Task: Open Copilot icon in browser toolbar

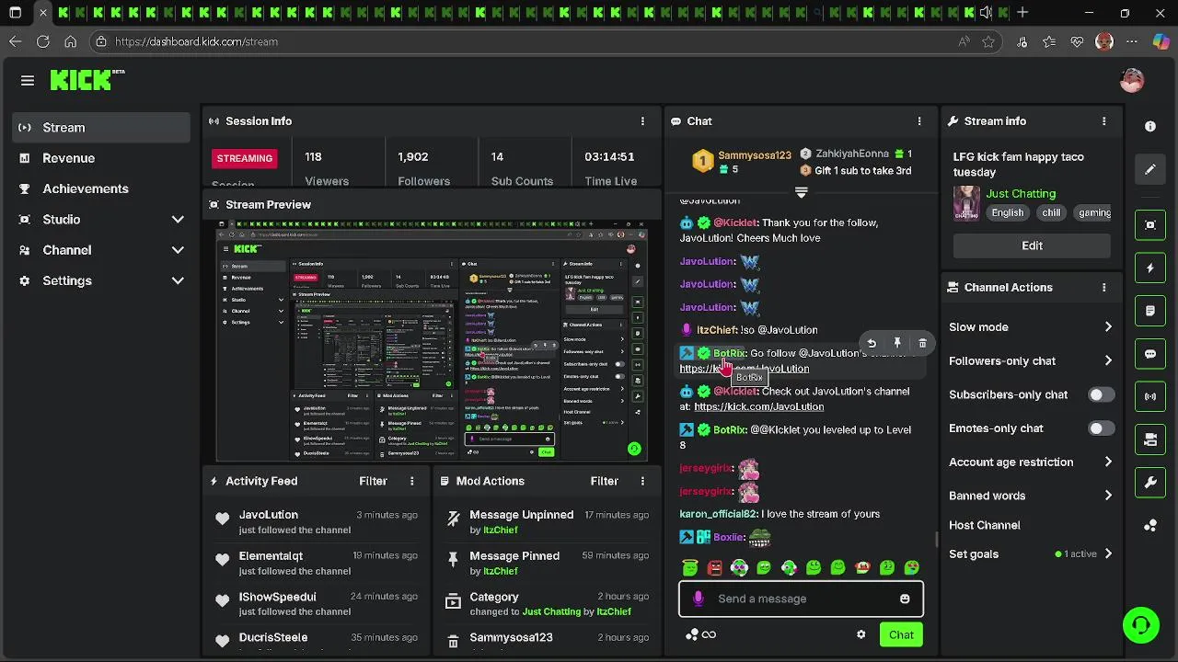Action: pyautogui.click(x=1160, y=41)
